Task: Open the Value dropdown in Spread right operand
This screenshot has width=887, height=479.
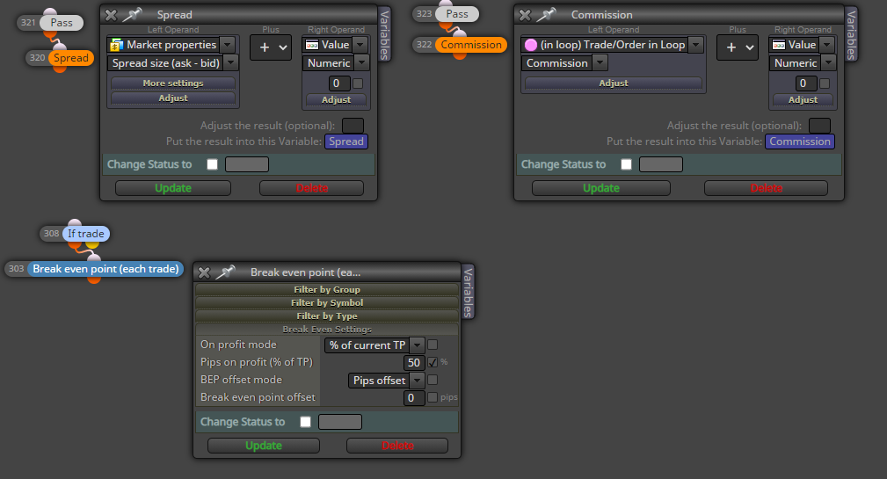Action: point(360,45)
